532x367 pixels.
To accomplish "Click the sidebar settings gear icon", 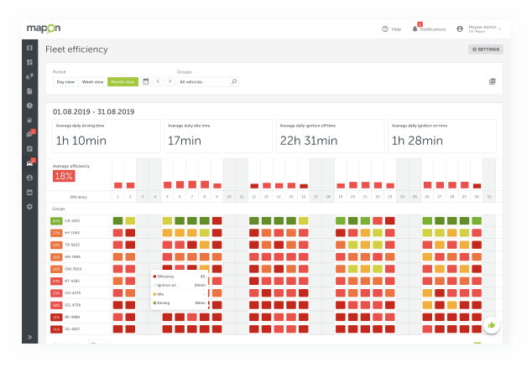I will [29, 206].
